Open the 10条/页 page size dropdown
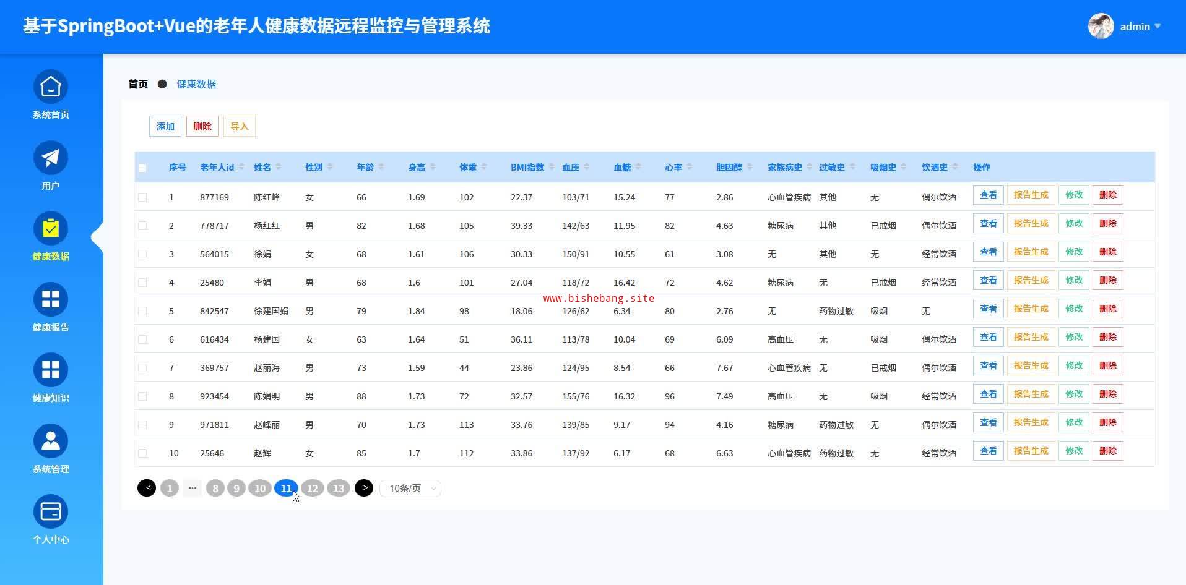This screenshot has width=1186, height=585. (x=410, y=489)
